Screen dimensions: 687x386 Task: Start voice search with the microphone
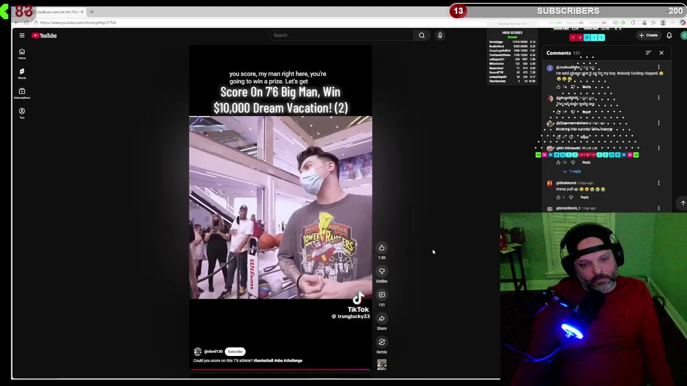click(x=440, y=35)
